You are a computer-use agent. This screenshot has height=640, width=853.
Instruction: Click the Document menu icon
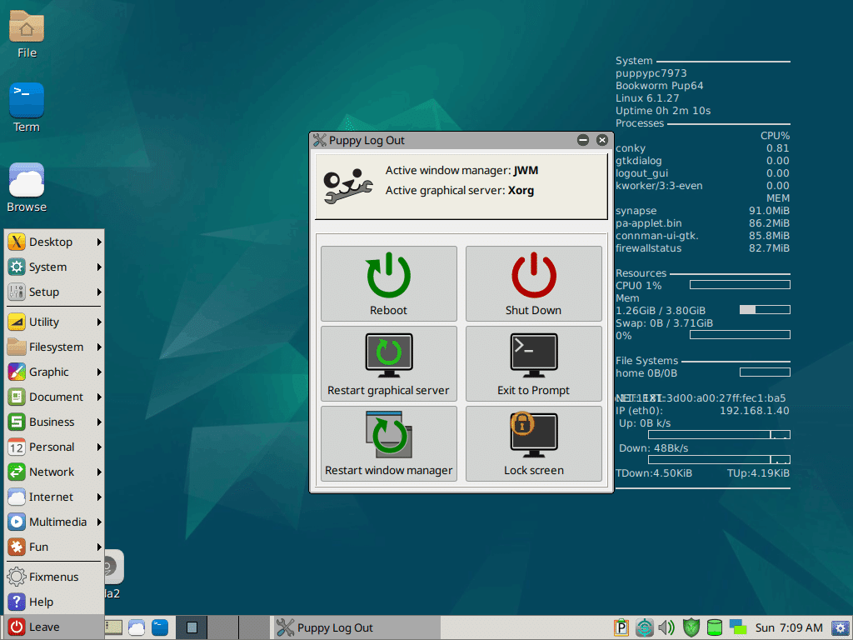click(x=17, y=397)
